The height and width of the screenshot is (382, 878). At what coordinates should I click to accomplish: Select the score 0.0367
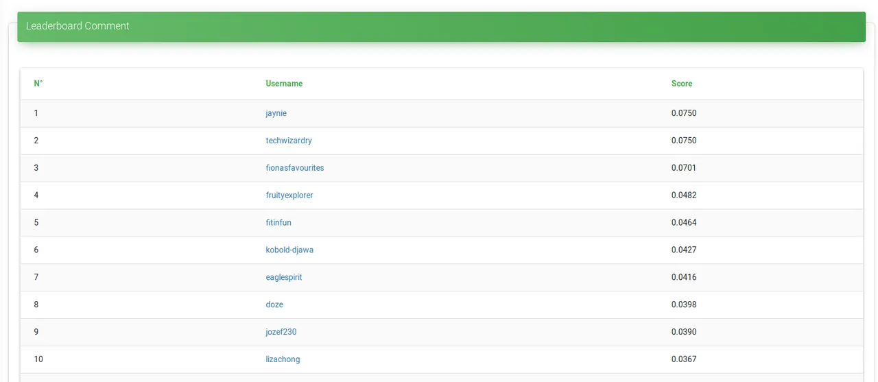(x=684, y=359)
